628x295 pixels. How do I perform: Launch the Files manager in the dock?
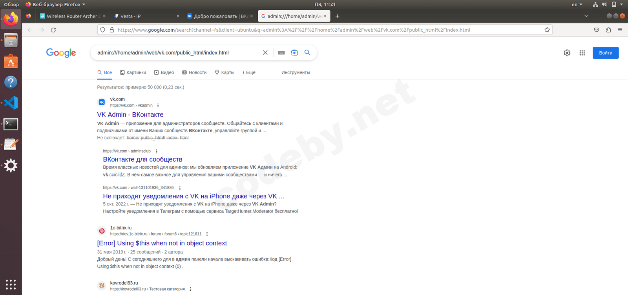coord(11,40)
